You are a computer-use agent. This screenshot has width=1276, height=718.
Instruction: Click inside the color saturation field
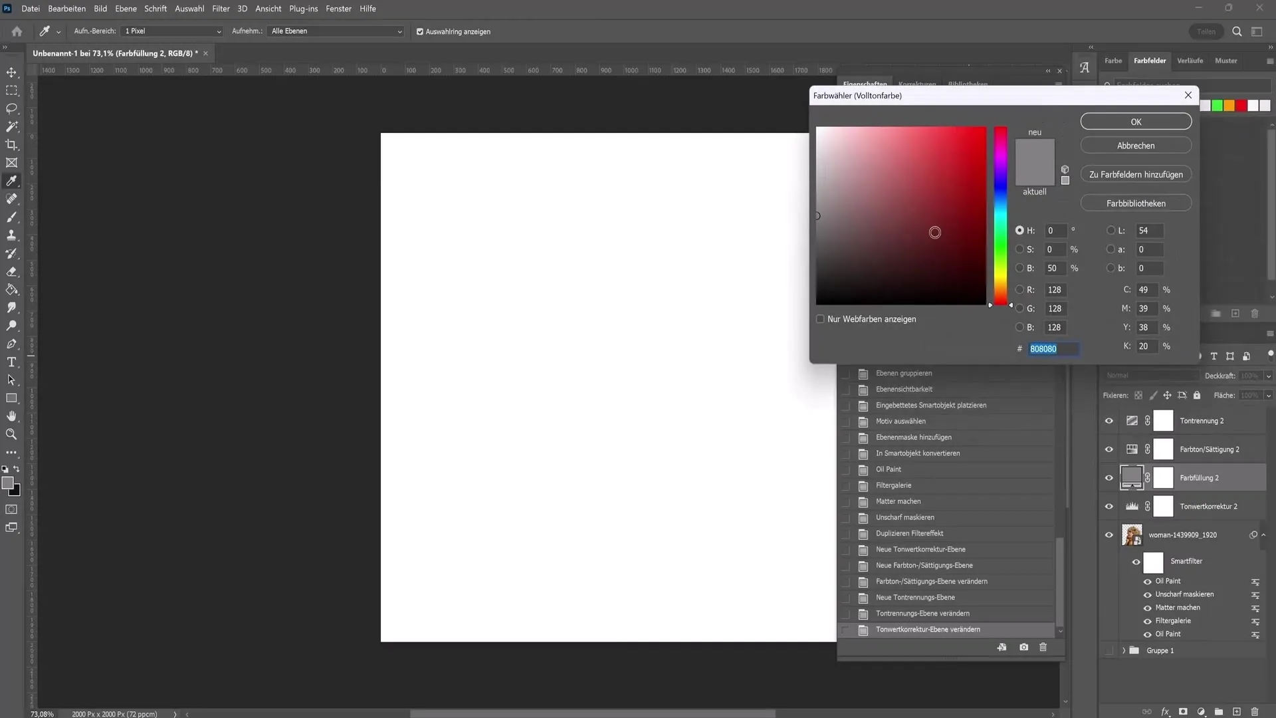tap(901, 216)
